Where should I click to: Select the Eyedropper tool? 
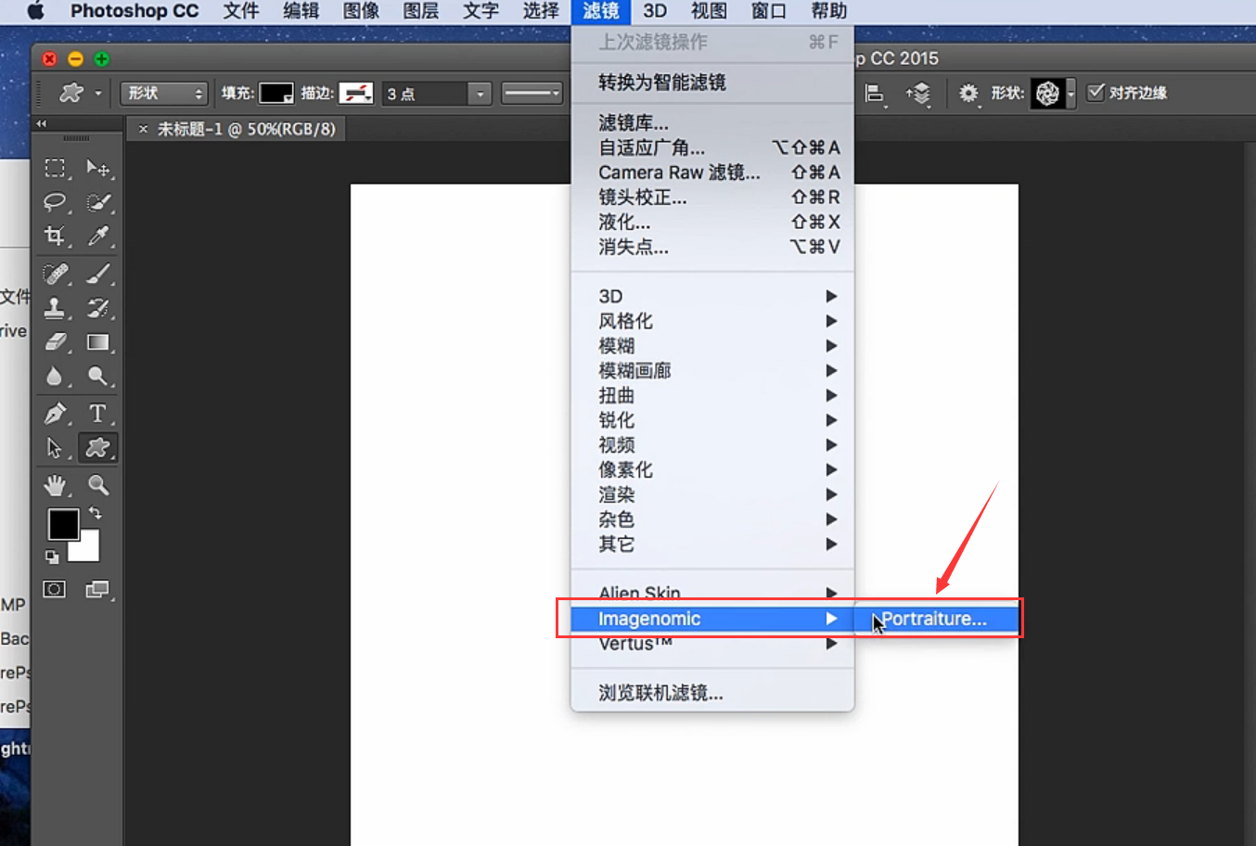pyautogui.click(x=97, y=236)
